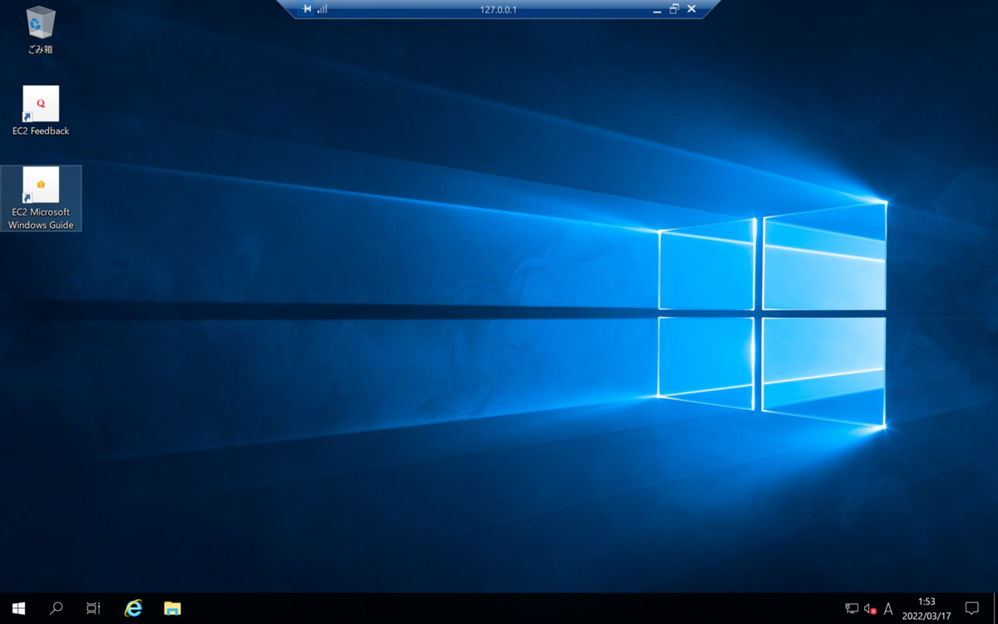This screenshot has width=998, height=624.
Task: Open the muted volume tray icon
Action: tap(870, 609)
